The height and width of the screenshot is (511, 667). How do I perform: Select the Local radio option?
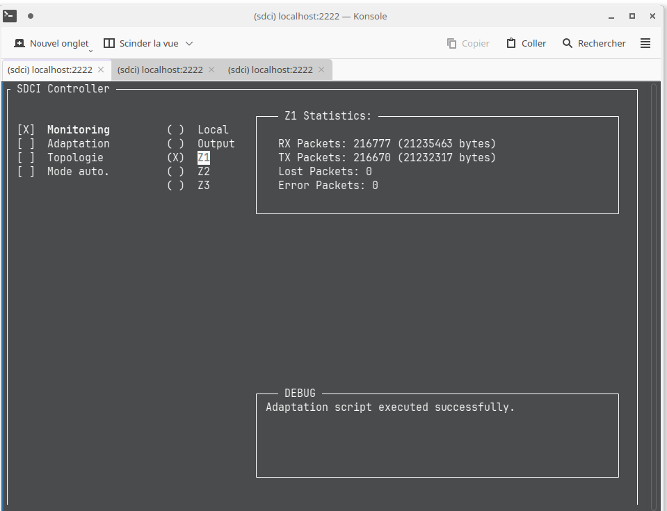tap(175, 130)
